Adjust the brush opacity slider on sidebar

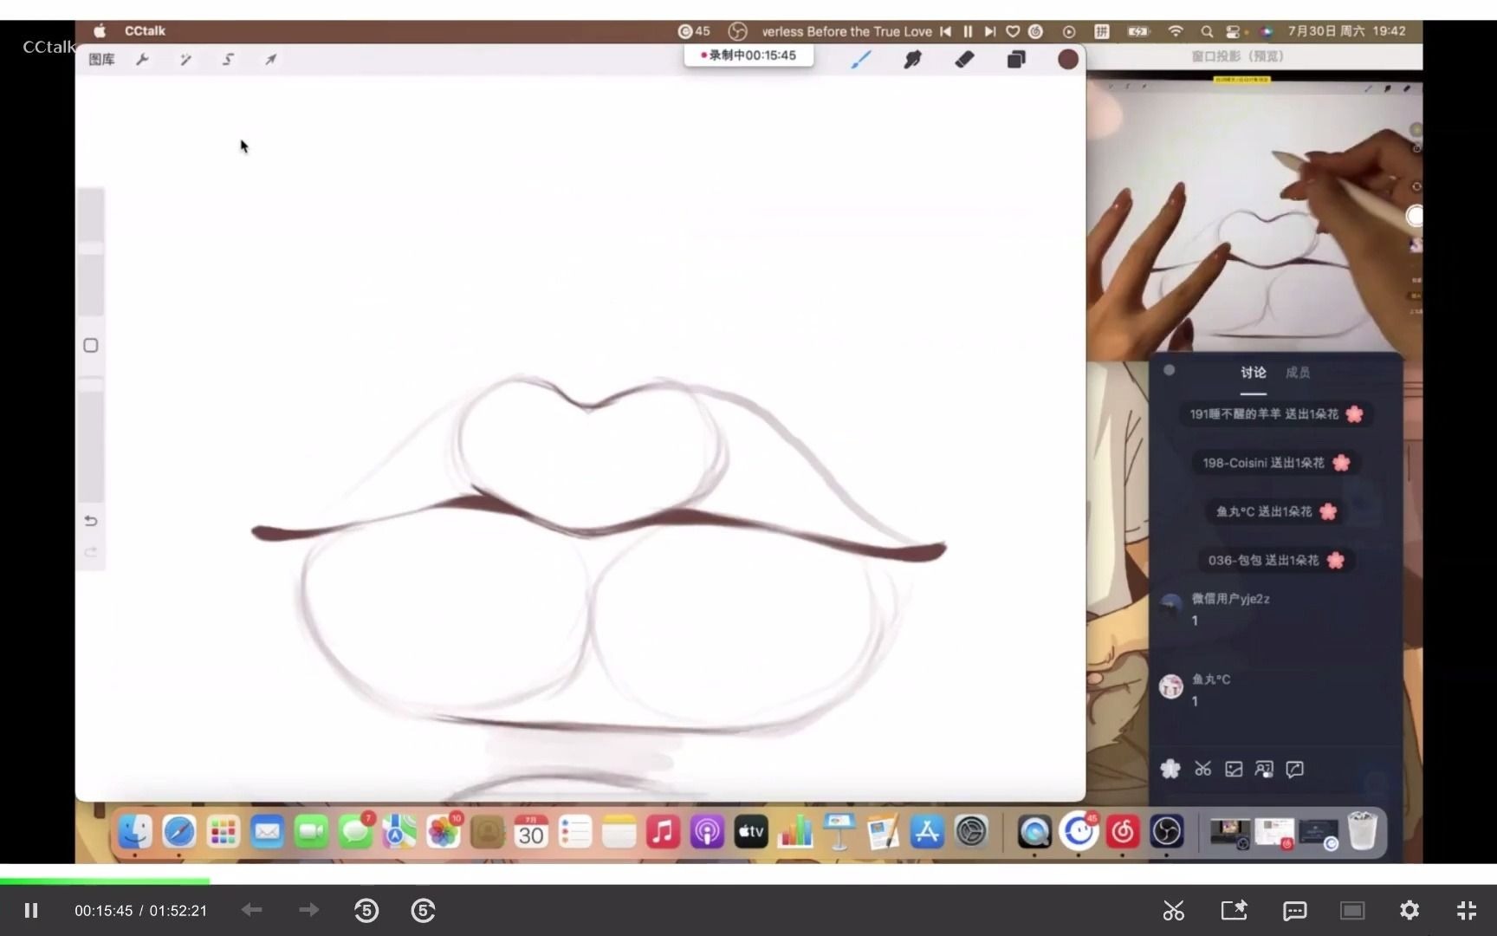(x=91, y=442)
